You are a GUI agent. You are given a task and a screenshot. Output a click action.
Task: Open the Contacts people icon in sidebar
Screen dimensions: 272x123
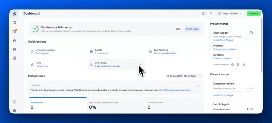coord(14,49)
